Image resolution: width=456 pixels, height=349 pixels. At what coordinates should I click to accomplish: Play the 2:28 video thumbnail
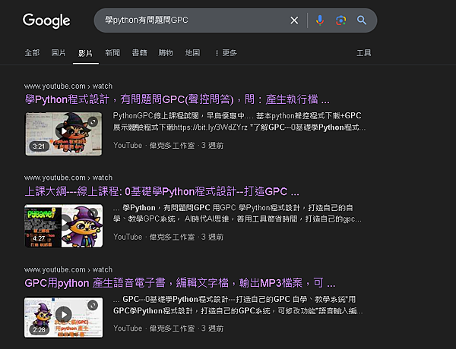[64, 317]
